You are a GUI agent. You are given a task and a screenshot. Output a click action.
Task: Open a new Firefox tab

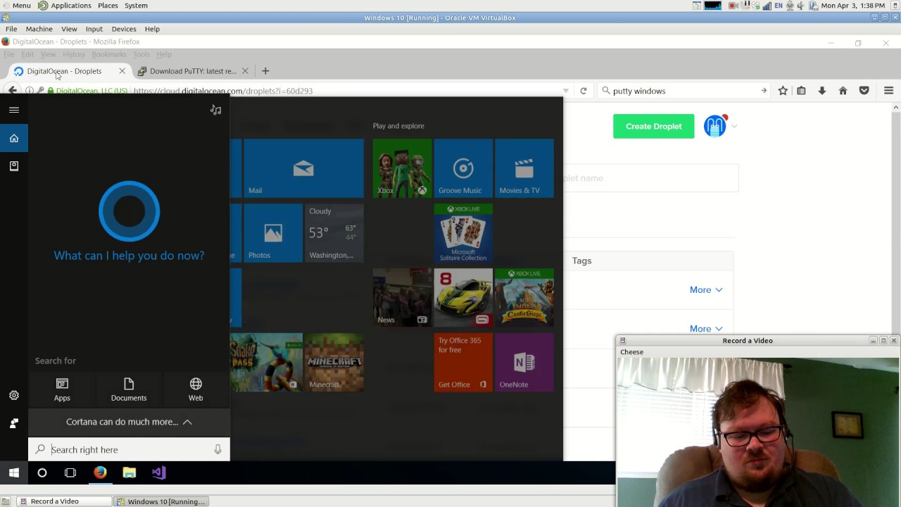tap(265, 71)
